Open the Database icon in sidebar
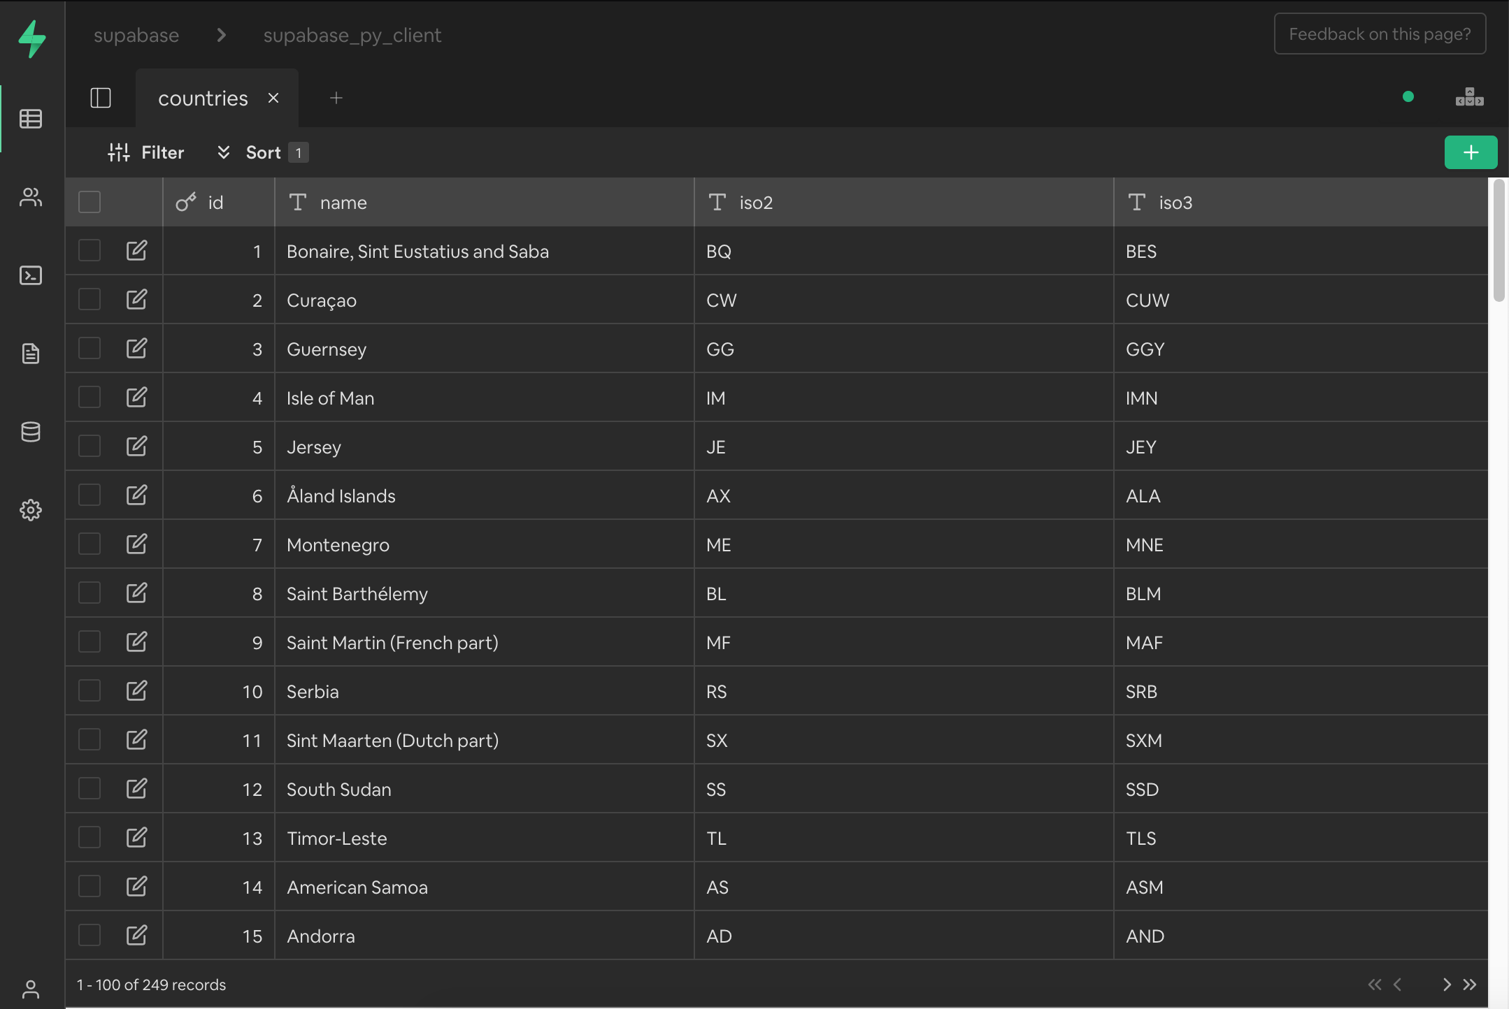This screenshot has height=1009, width=1509. 31,432
